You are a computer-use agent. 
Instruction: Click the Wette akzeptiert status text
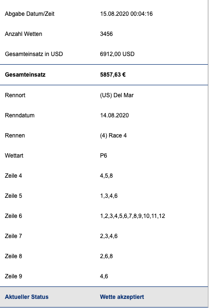click(122, 297)
